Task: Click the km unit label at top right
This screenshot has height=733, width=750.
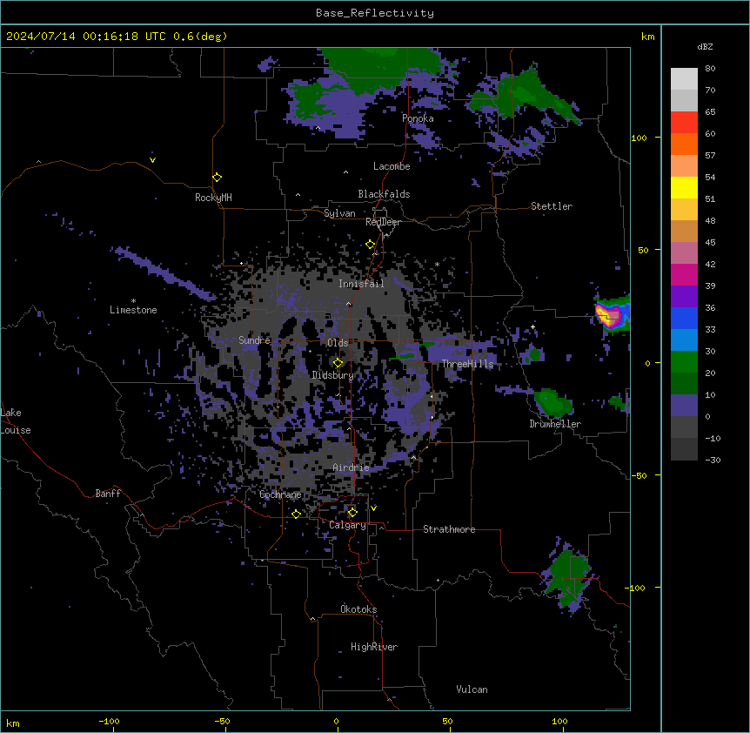Action: tap(647, 37)
